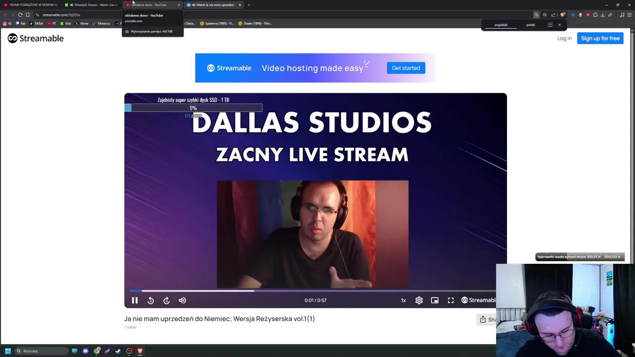Open Epidemia (1995) bookmark
Image resolution: width=635 pixels, height=357 pixels.
[x=217, y=23]
